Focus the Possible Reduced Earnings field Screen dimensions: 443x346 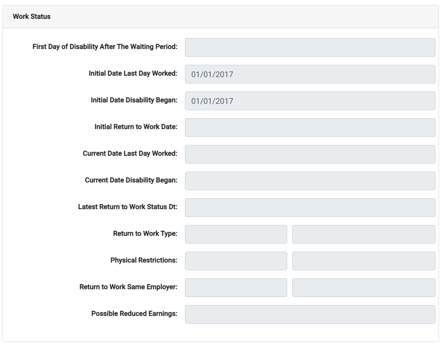(310, 314)
